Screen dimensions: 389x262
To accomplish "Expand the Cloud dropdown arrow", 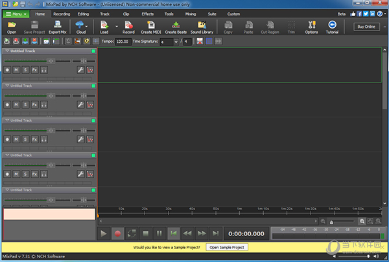I will click(86, 27).
